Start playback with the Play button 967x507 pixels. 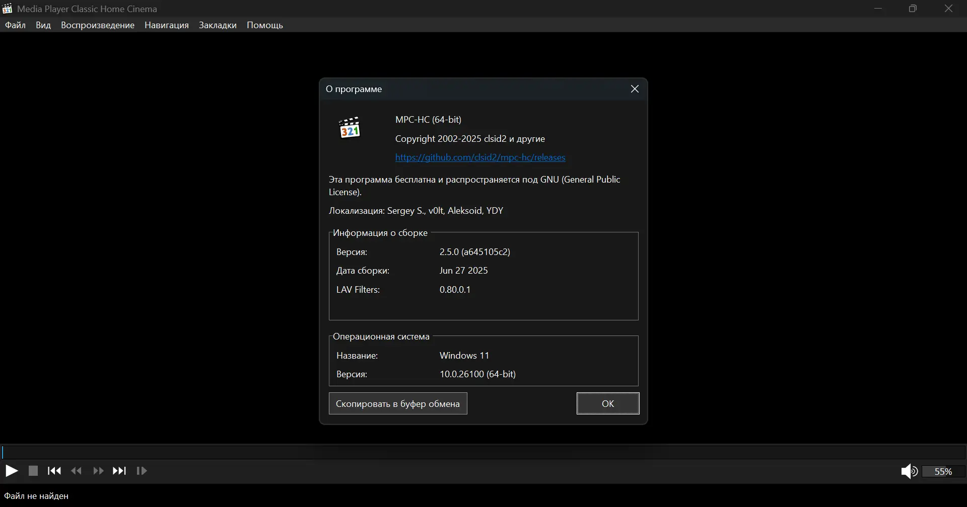12,471
